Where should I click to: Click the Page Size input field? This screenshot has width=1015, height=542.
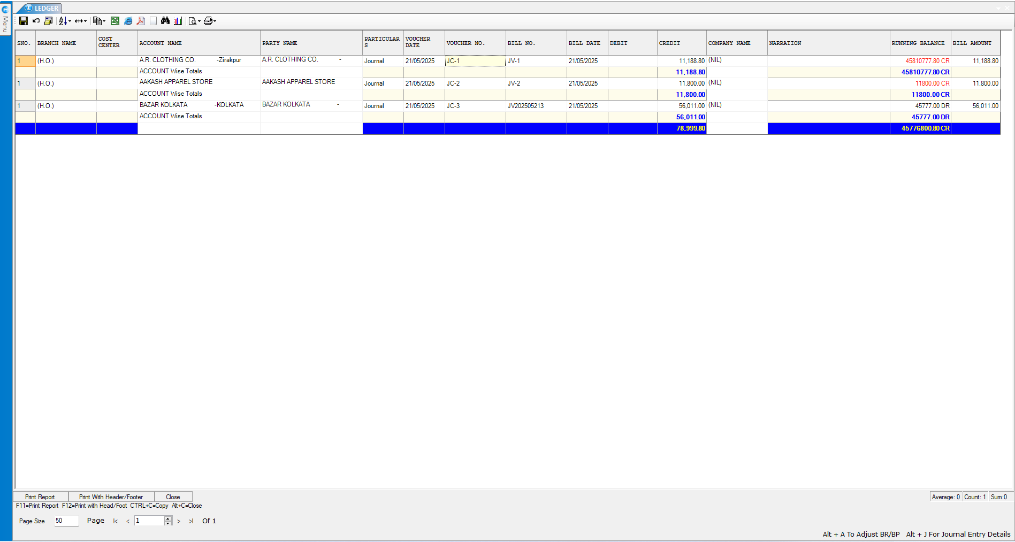pyautogui.click(x=66, y=521)
